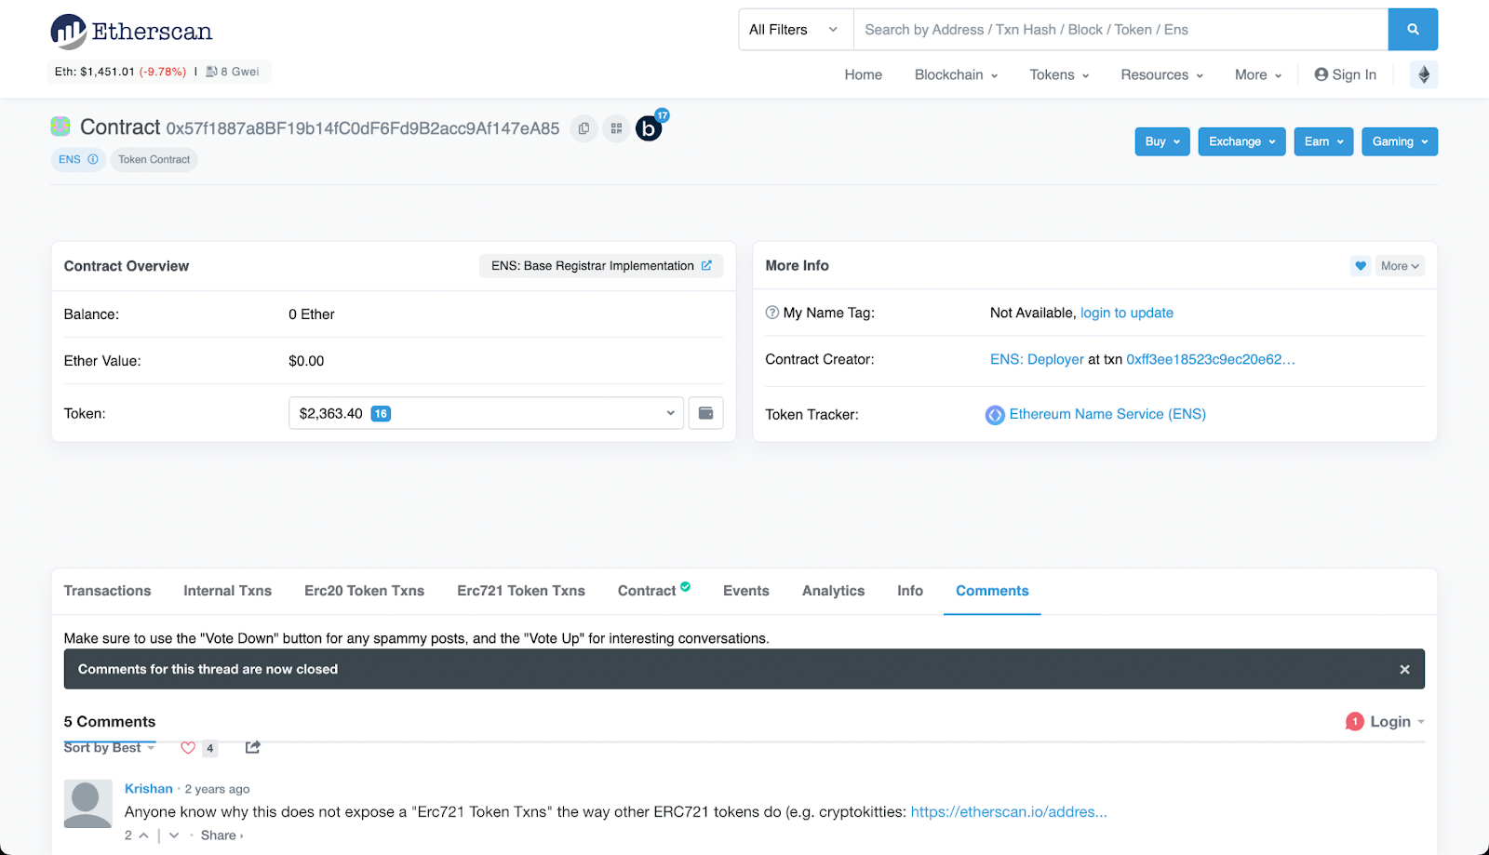Show the address QR code icon

click(616, 128)
